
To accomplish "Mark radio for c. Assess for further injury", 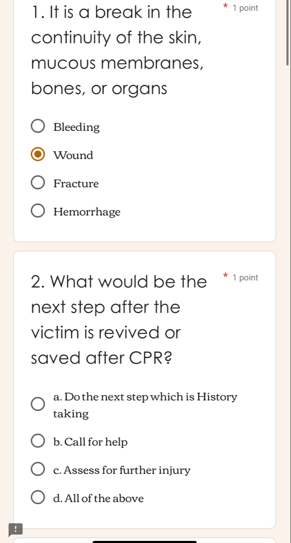I will (38, 470).
